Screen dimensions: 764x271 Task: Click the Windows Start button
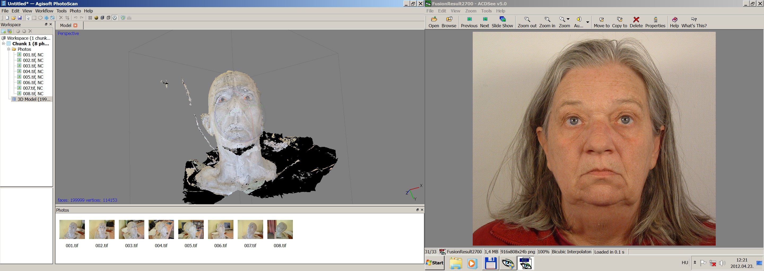[435, 263]
